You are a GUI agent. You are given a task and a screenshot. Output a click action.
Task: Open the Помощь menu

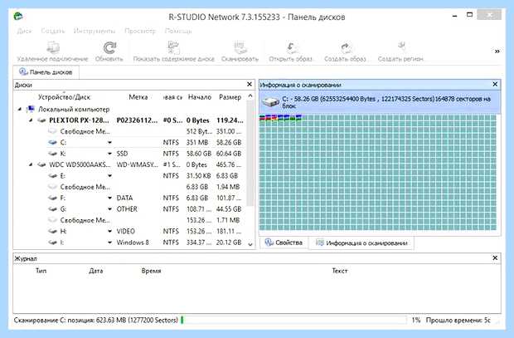(178, 31)
